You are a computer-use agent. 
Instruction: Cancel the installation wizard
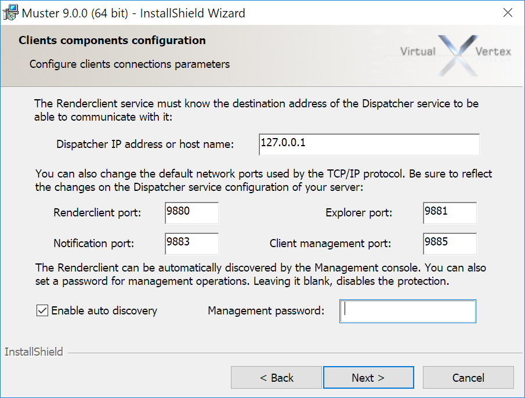click(468, 378)
